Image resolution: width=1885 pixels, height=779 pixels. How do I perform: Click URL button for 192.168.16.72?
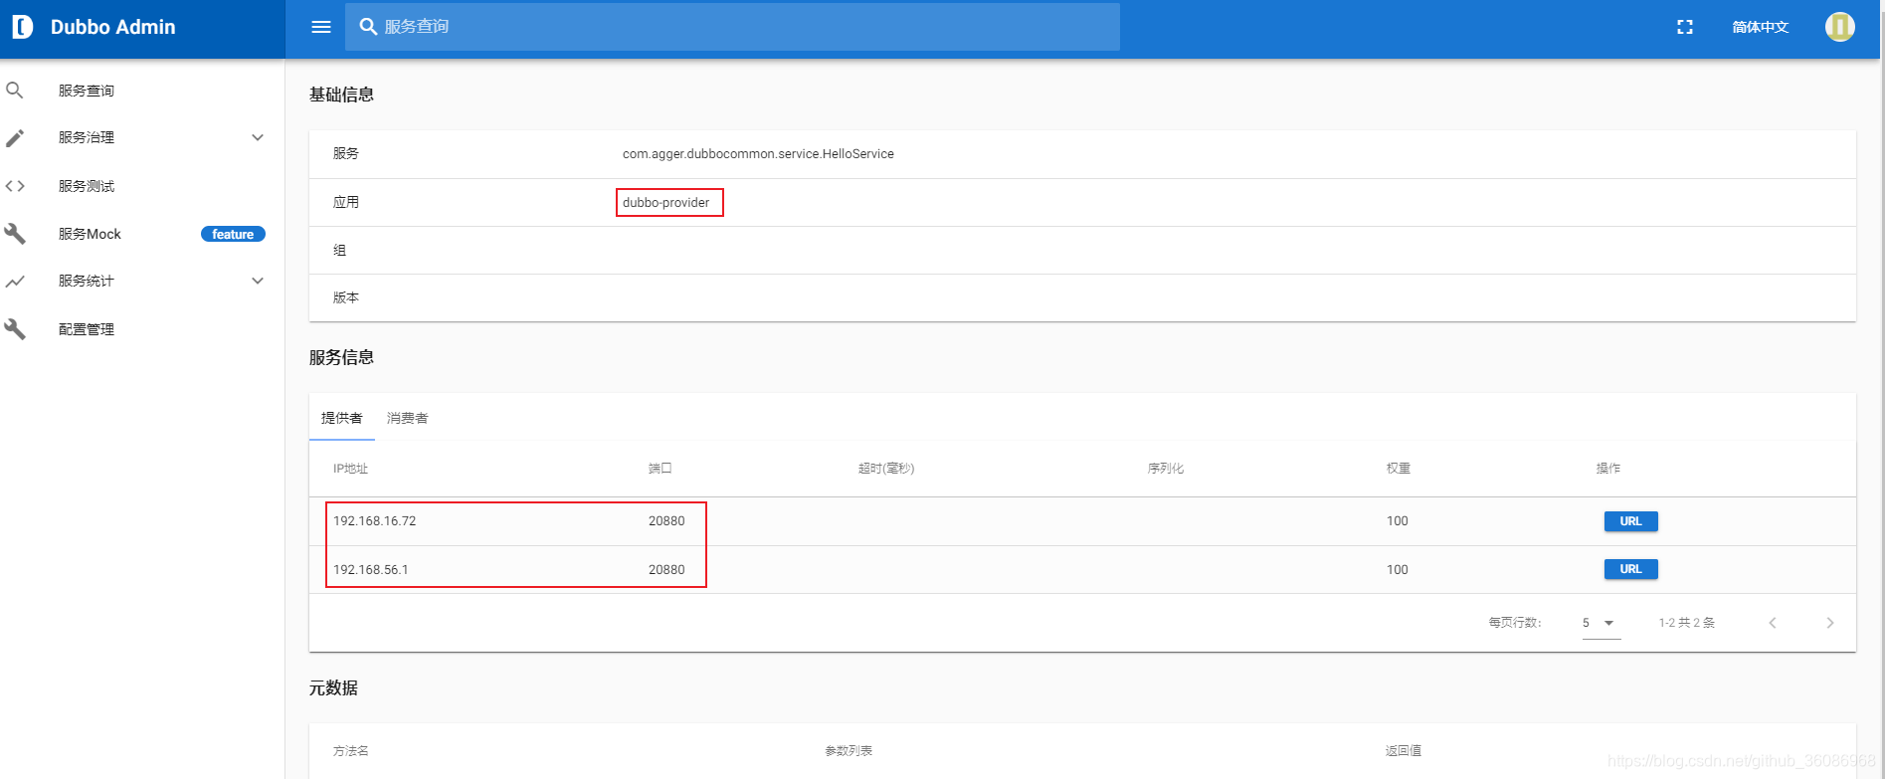pos(1630,521)
